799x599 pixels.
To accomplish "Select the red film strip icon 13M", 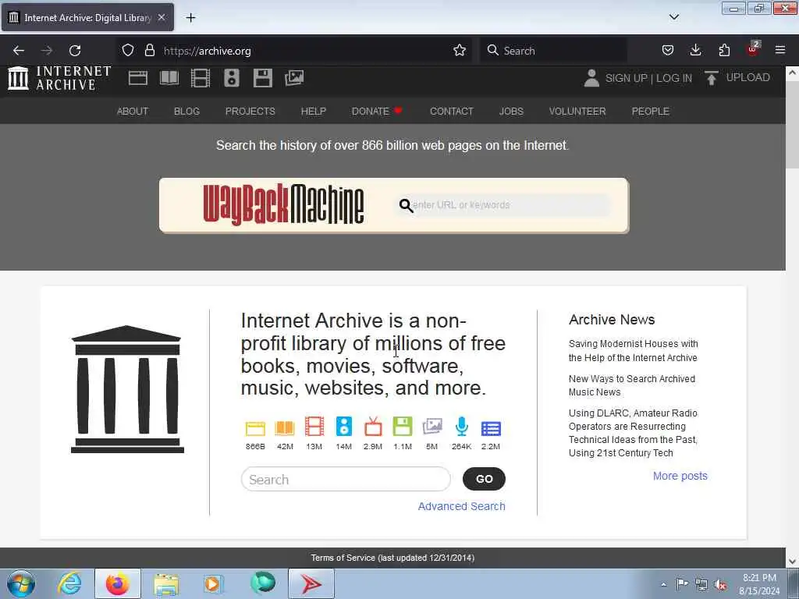I will pos(314,427).
